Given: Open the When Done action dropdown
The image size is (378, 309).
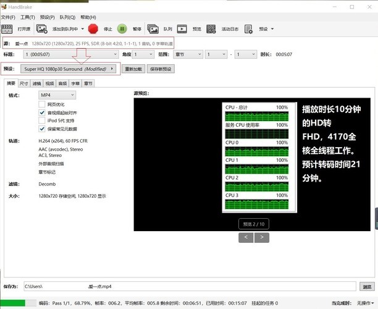Looking at the screenshot, I should point(366,303).
